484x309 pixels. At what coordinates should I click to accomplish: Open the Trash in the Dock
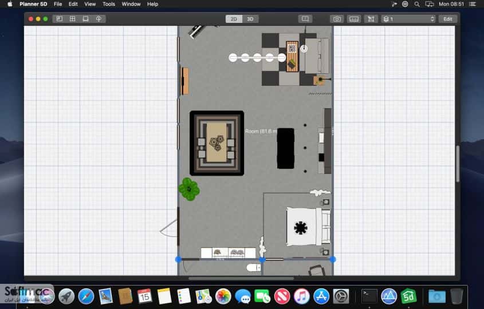[457, 296]
